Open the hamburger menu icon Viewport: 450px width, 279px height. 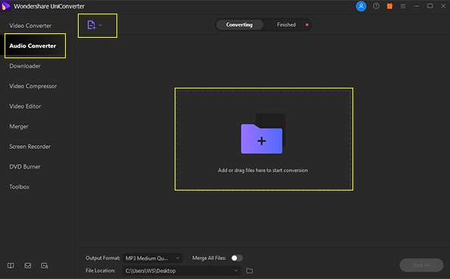(x=403, y=6)
